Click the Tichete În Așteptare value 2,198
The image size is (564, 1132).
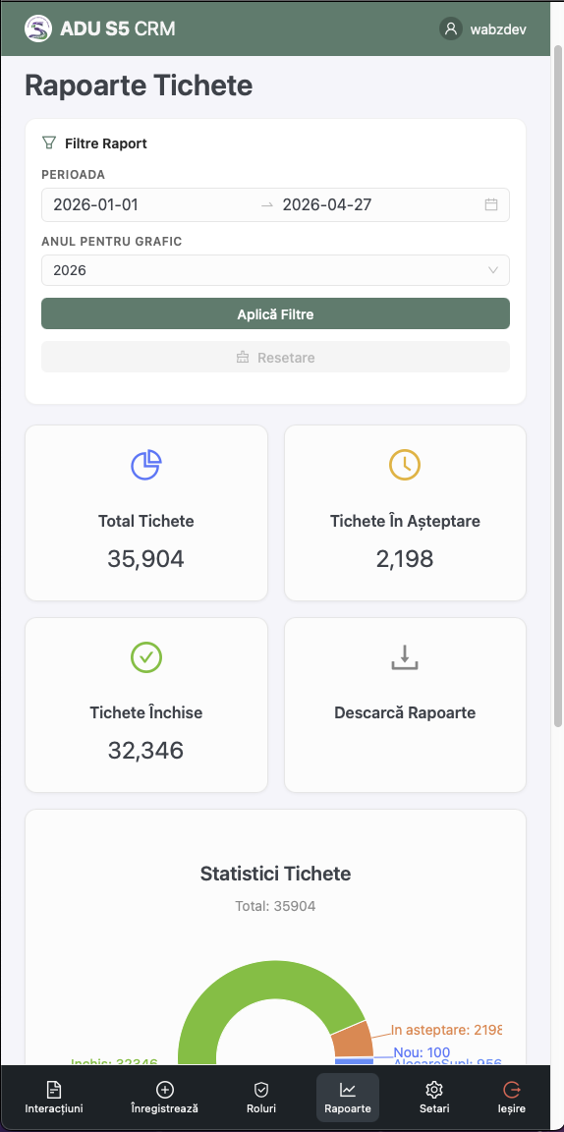(x=405, y=559)
